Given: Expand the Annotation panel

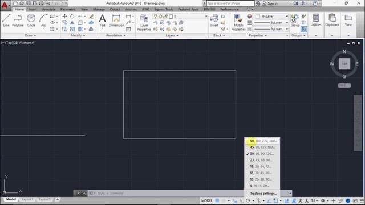Looking at the screenshot, I should (x=116, y=35).
